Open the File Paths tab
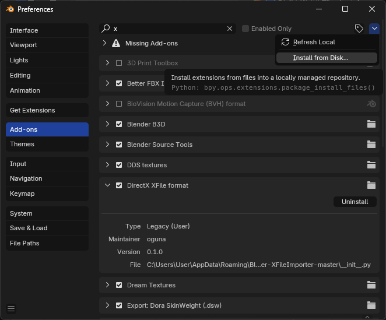The image size is (386, 320). (47, 243)
